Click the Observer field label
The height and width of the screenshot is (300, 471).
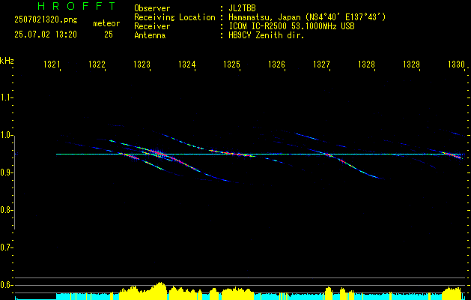tap(152, 8)
